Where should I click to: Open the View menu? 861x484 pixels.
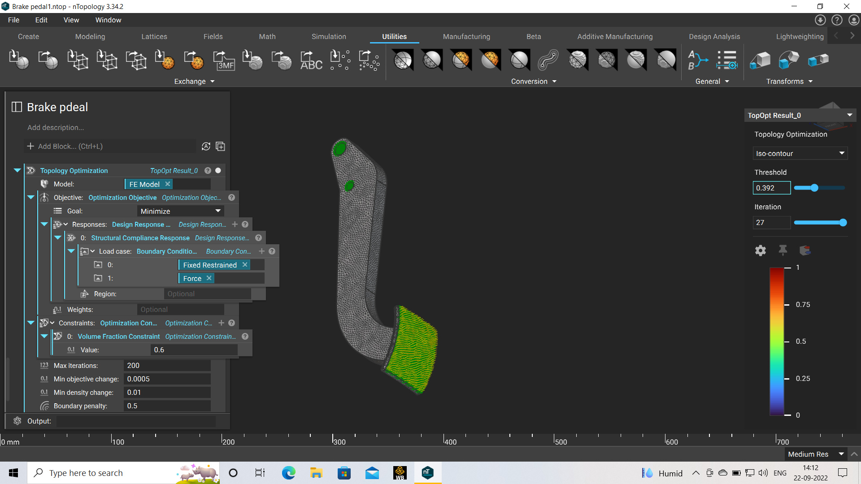pyautogui.click(x=71, y=20)
